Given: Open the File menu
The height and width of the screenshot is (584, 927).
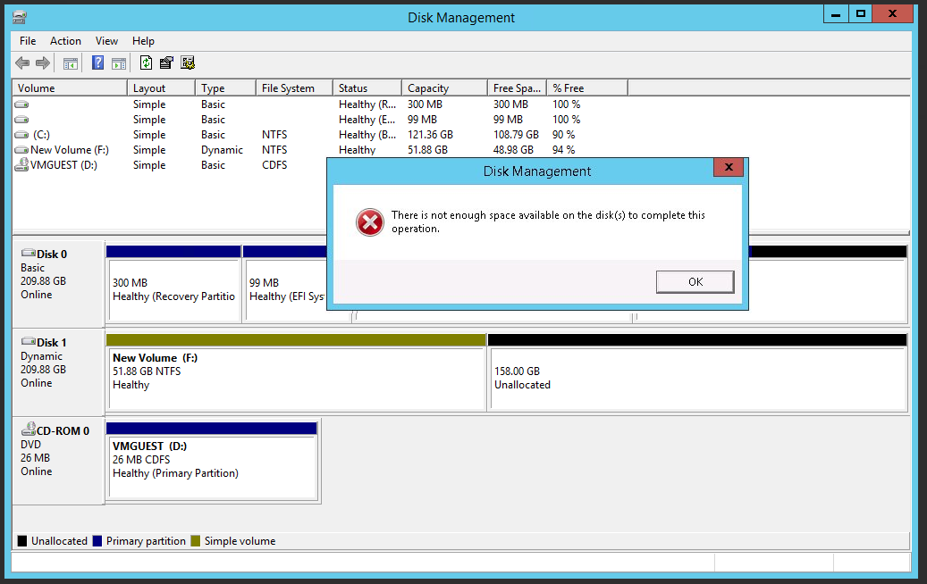Looking at the screenshot, I should (28, 41).
